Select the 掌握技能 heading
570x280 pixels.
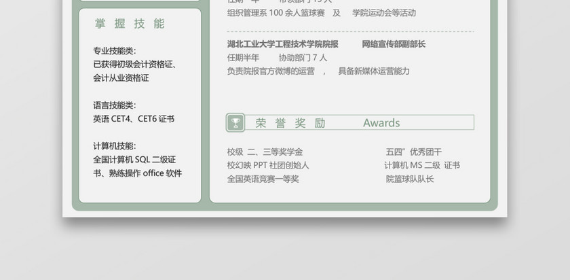tap(130, 24)
